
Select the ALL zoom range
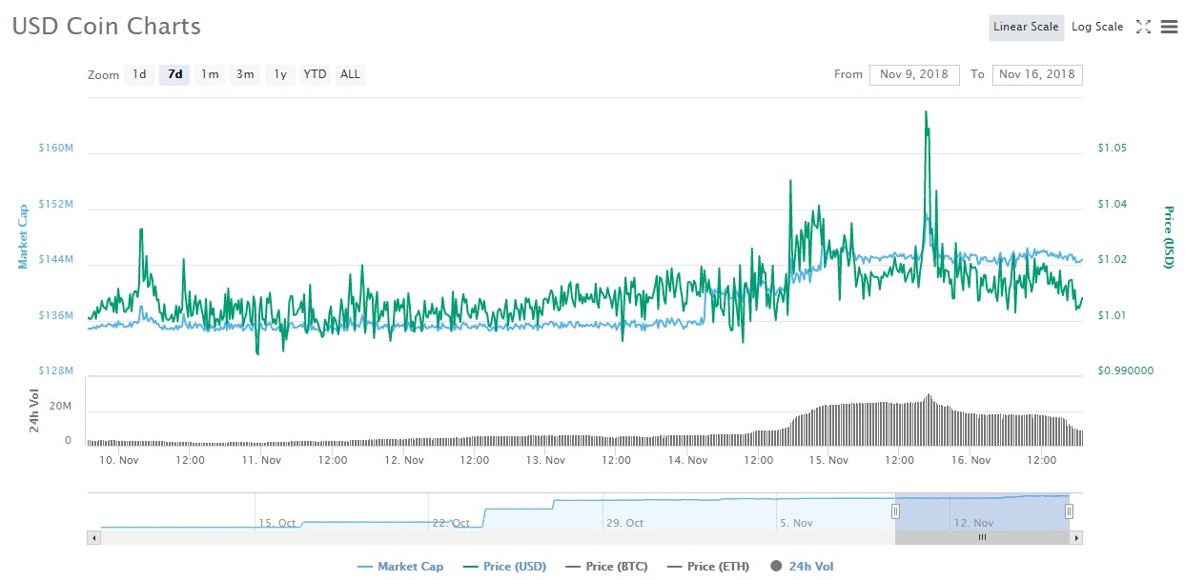coord(350,74)
